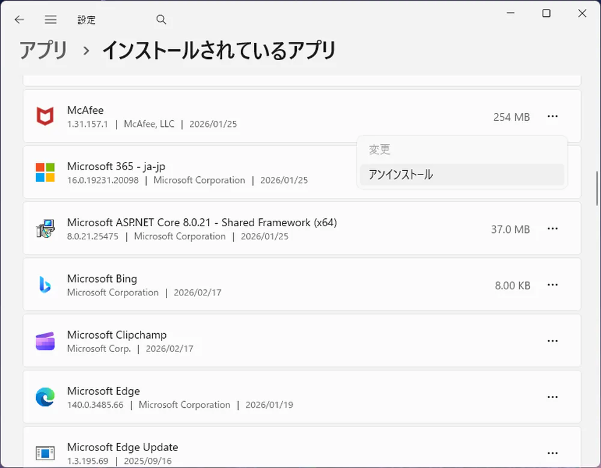Open more options for Microsoft Edge
This screenshot has width=601, height=468.
point(552,397)
